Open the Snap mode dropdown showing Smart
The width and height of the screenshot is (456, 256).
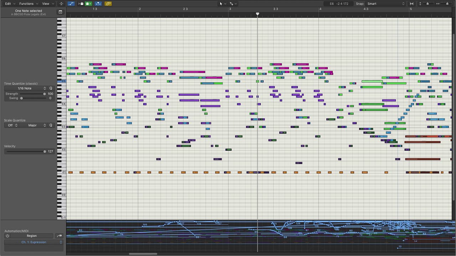(x=386, y=4)
